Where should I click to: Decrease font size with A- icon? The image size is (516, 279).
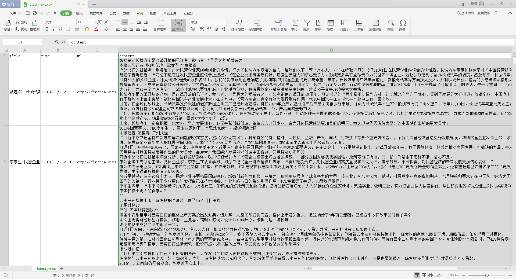coord(106,22)
